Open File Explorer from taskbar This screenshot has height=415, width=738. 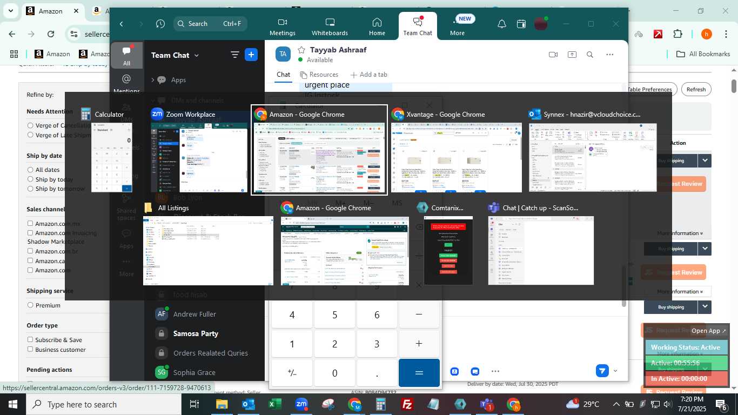point(222,404)
